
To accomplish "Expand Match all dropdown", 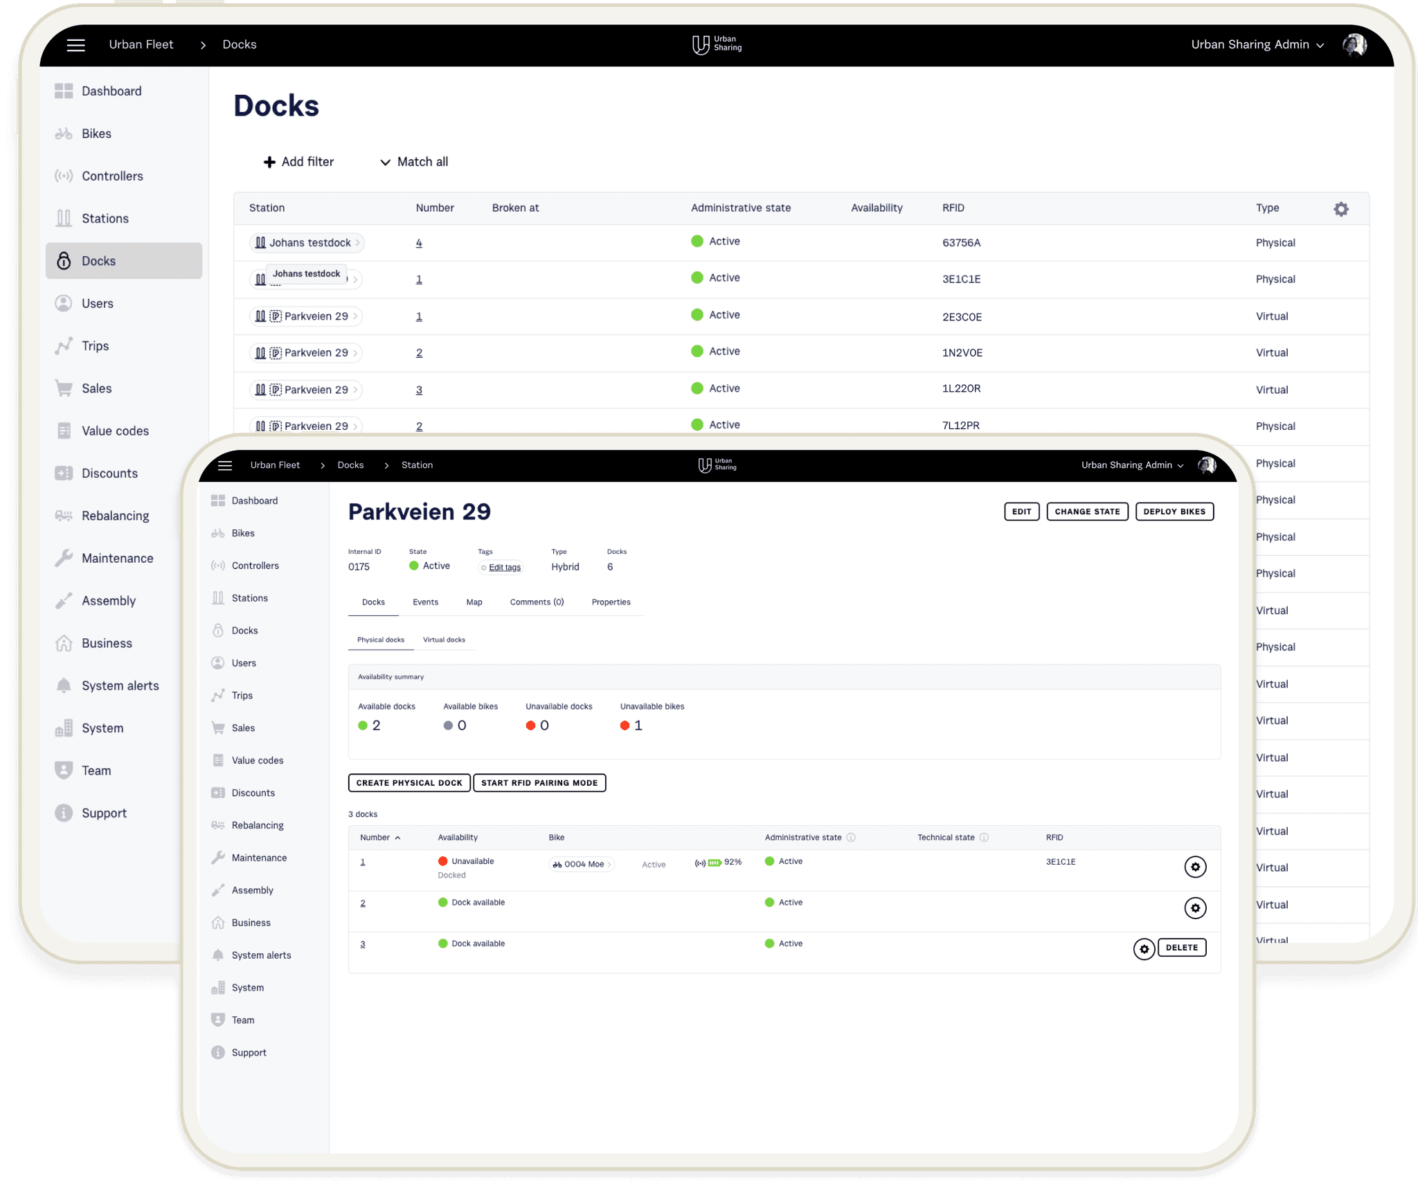I will [x=414, y=162].
